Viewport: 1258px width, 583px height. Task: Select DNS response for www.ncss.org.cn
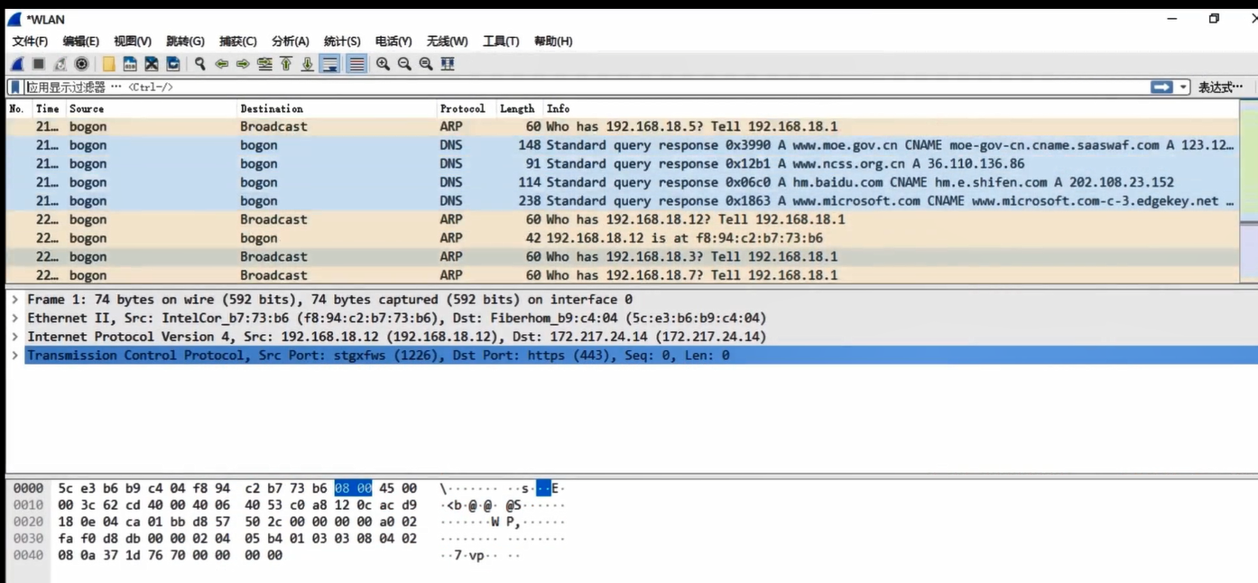623,164
